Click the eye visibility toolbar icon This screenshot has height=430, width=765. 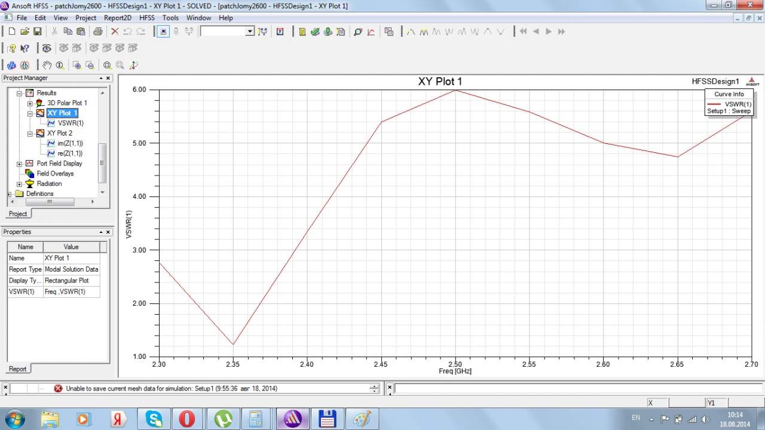point(47,48)
